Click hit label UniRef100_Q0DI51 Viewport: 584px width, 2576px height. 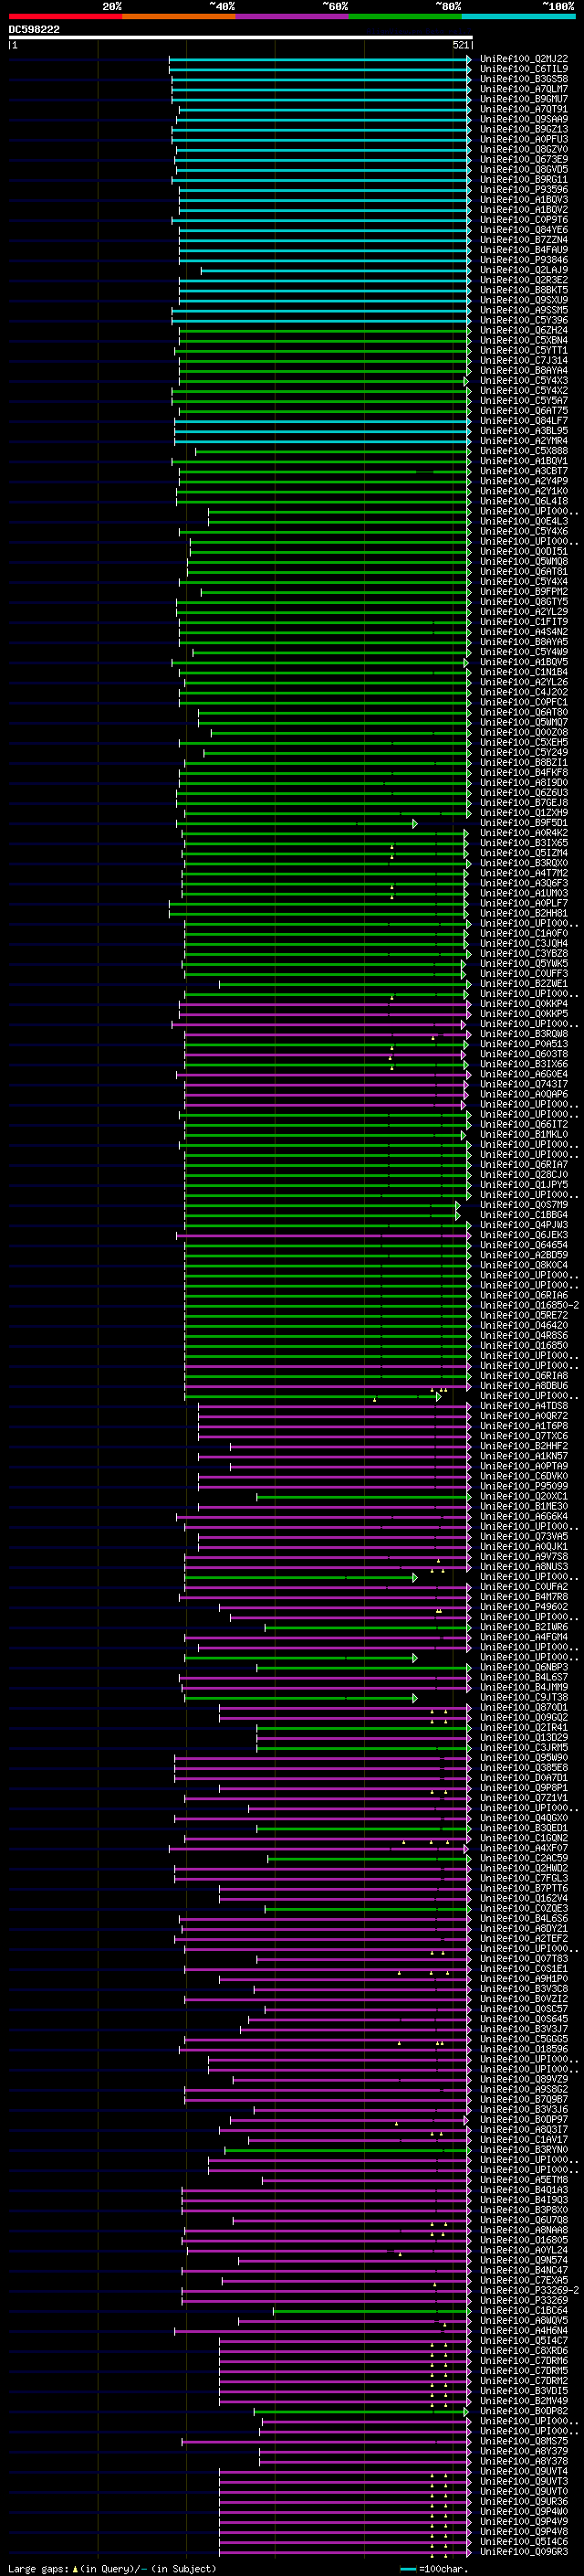(524, 552)
